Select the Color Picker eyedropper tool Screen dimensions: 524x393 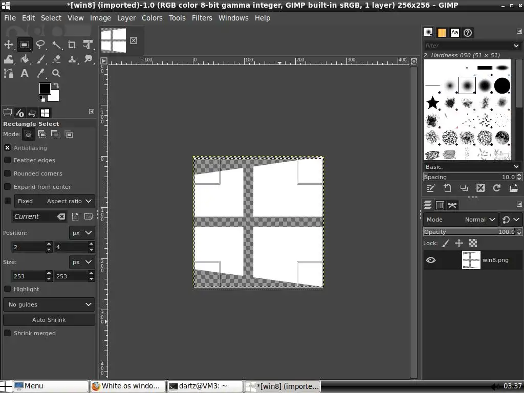(x=40, y=73)
